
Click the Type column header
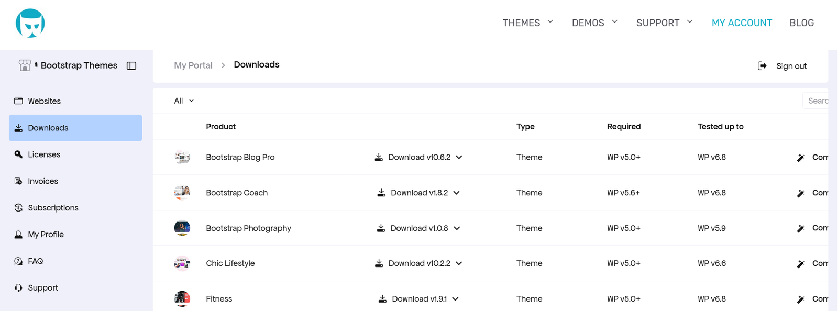525,127
